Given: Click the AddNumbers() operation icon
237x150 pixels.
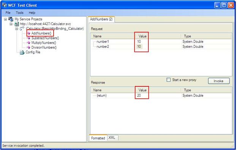Looking at the screenshot, I should [x=29, y=33].
